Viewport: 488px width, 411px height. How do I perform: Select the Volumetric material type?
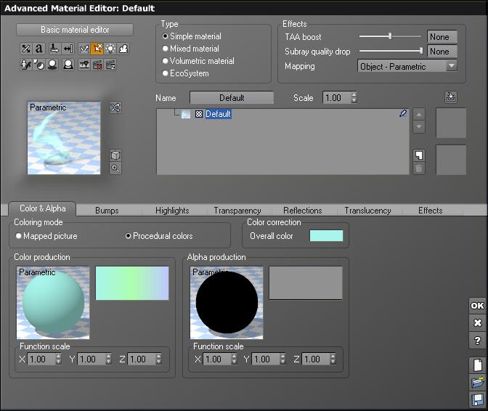click(x=198, y=61)
